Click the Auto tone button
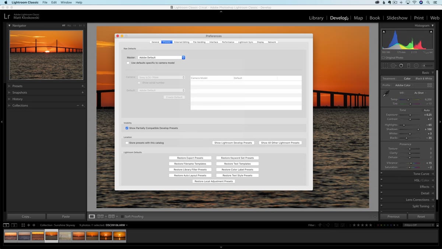Viewport: 442px width, 249px height. [x=427, y=110]
